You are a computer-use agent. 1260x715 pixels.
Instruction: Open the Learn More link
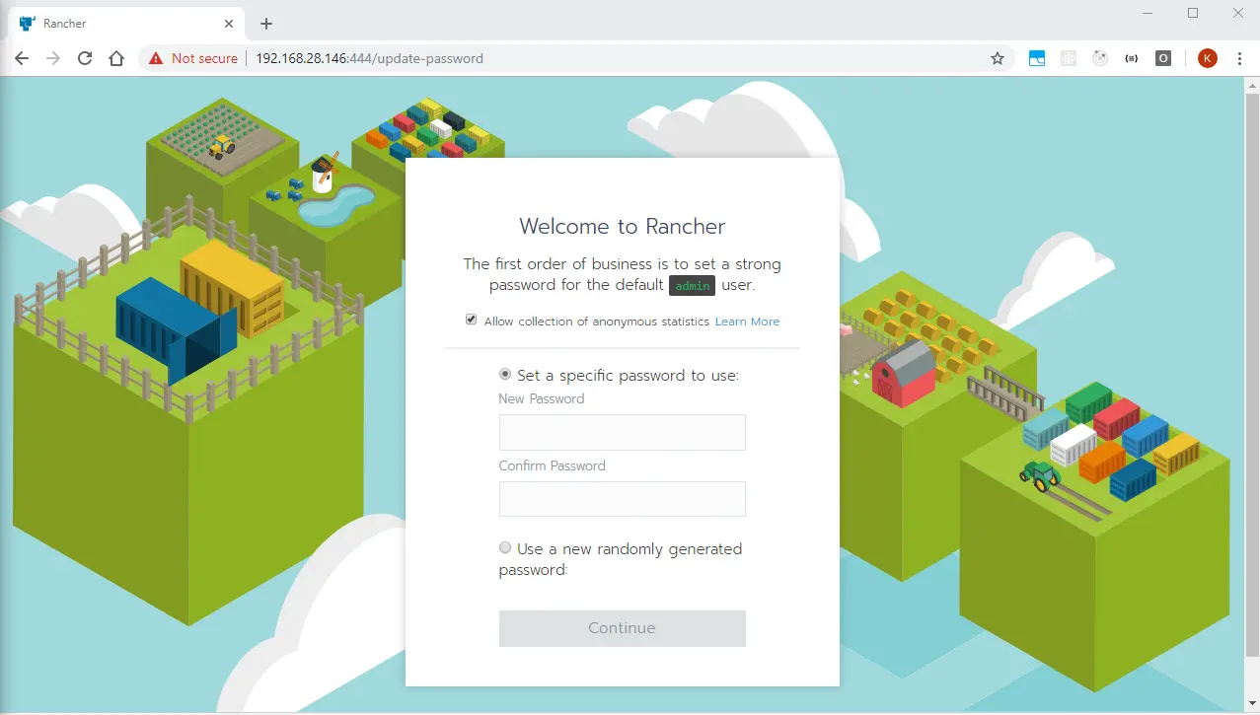point(747,322)
